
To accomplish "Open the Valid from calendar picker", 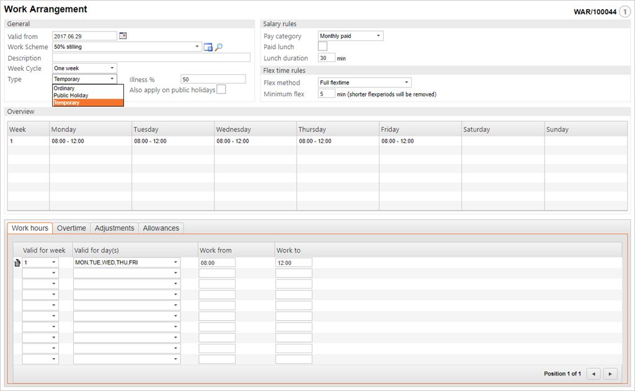I will coord(123,36).
